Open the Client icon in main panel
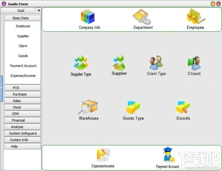Image resolution: width=222 pixels, height=171 pixels. pyautogui.click(x=194, y=63)
